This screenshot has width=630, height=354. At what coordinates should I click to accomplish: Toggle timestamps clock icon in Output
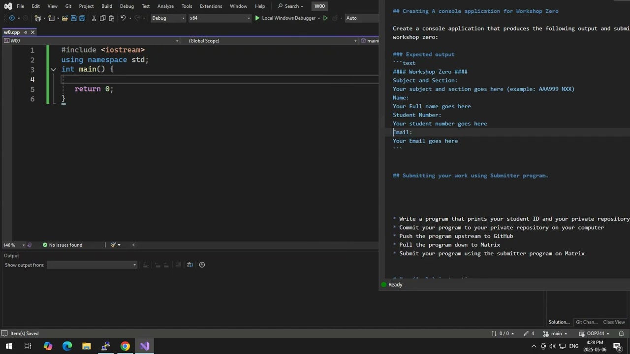coord(202,265)
